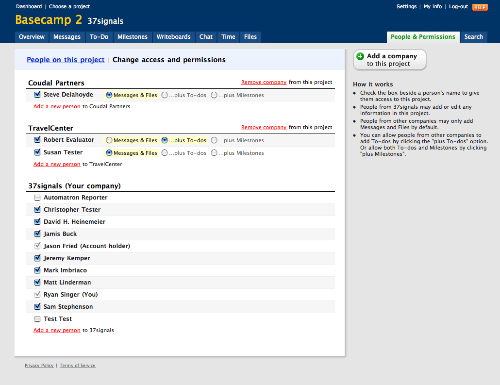Click the Jason Fried (Account holder) name
500x385 pixels.
point(87,246)
